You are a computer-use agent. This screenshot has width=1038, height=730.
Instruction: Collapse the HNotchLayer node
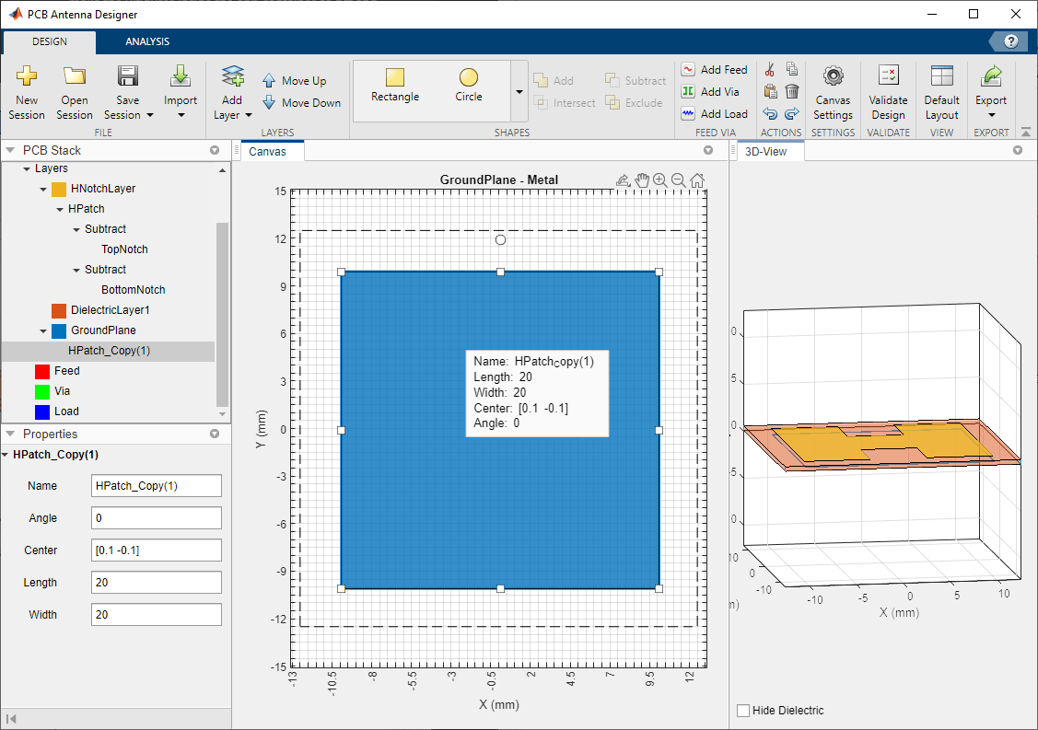43,190
